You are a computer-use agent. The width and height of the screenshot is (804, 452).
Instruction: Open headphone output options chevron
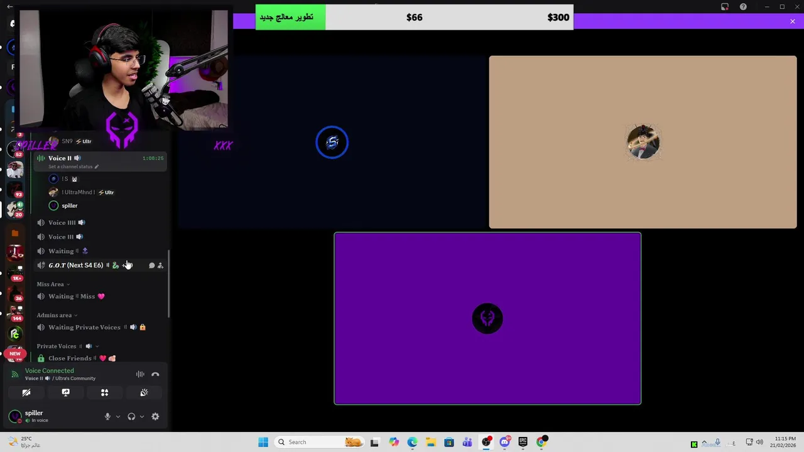click(141, 416)
